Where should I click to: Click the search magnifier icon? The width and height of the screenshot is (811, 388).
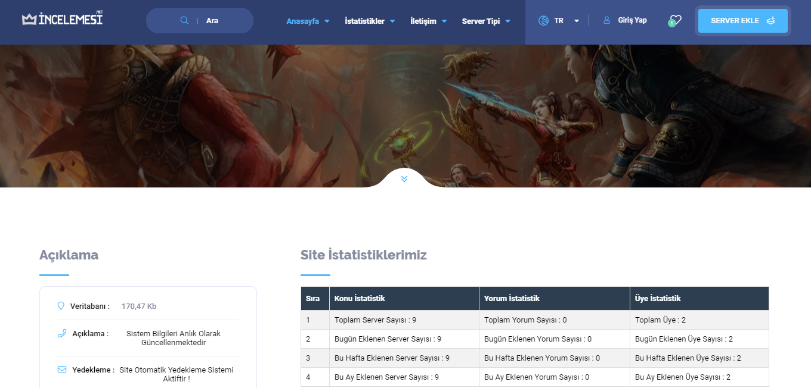point(184,20)
